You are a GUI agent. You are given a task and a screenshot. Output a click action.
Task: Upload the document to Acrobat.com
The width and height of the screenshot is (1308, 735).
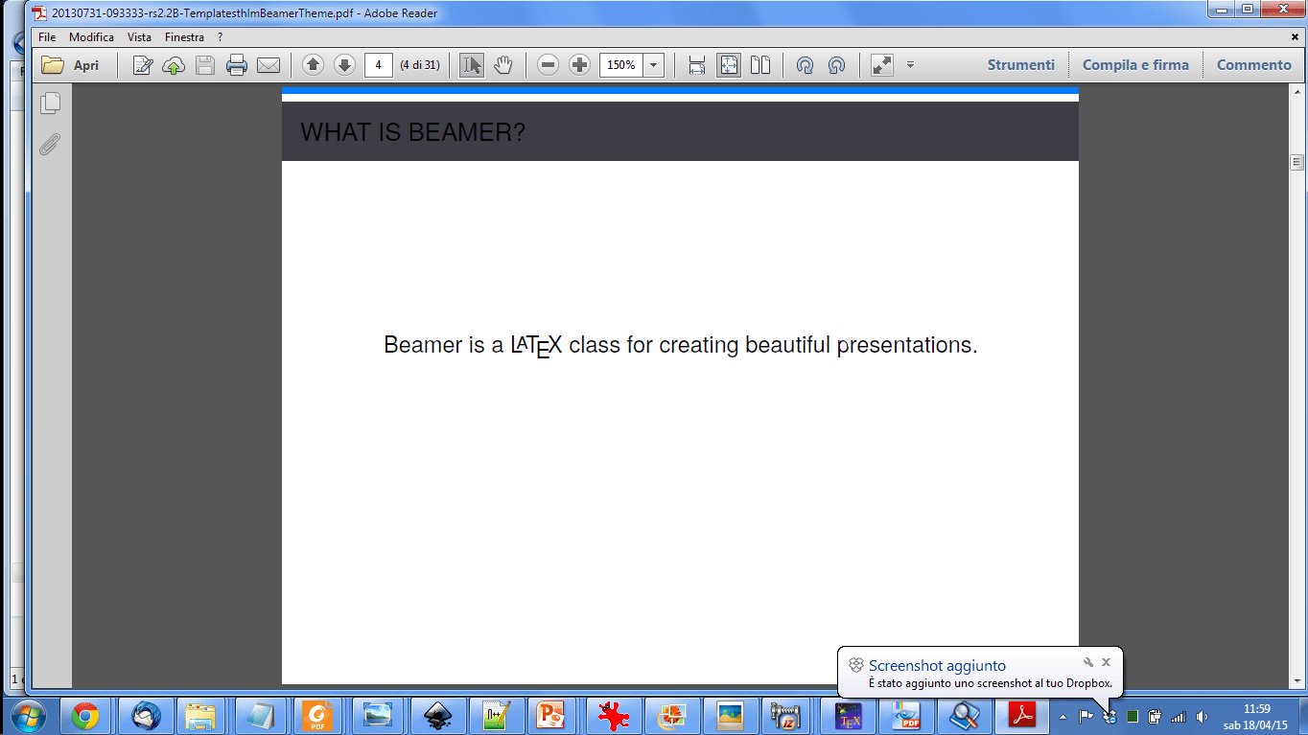(x=174, y=64)
